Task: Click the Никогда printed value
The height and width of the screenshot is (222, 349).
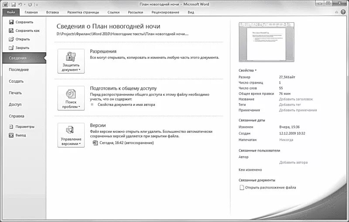Action: pyautogui.click(x=286, y=140)
